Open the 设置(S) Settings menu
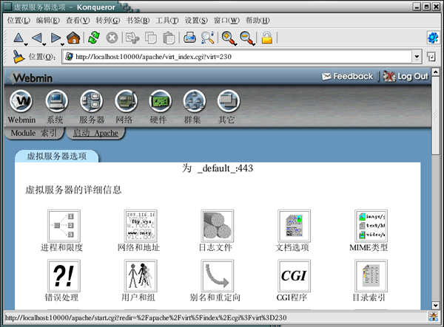The height and width of the screenshot is (327, 444). 196,21
